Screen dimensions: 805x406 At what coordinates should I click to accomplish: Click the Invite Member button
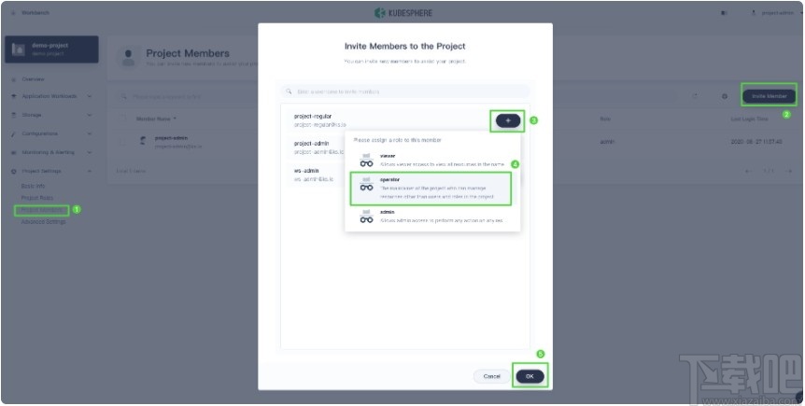770,95
